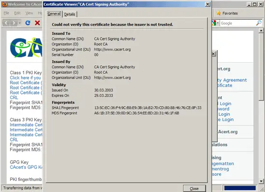265x192 pixels.
Task: Click Issued To organizational unit URL
Action: click(112, 50)
